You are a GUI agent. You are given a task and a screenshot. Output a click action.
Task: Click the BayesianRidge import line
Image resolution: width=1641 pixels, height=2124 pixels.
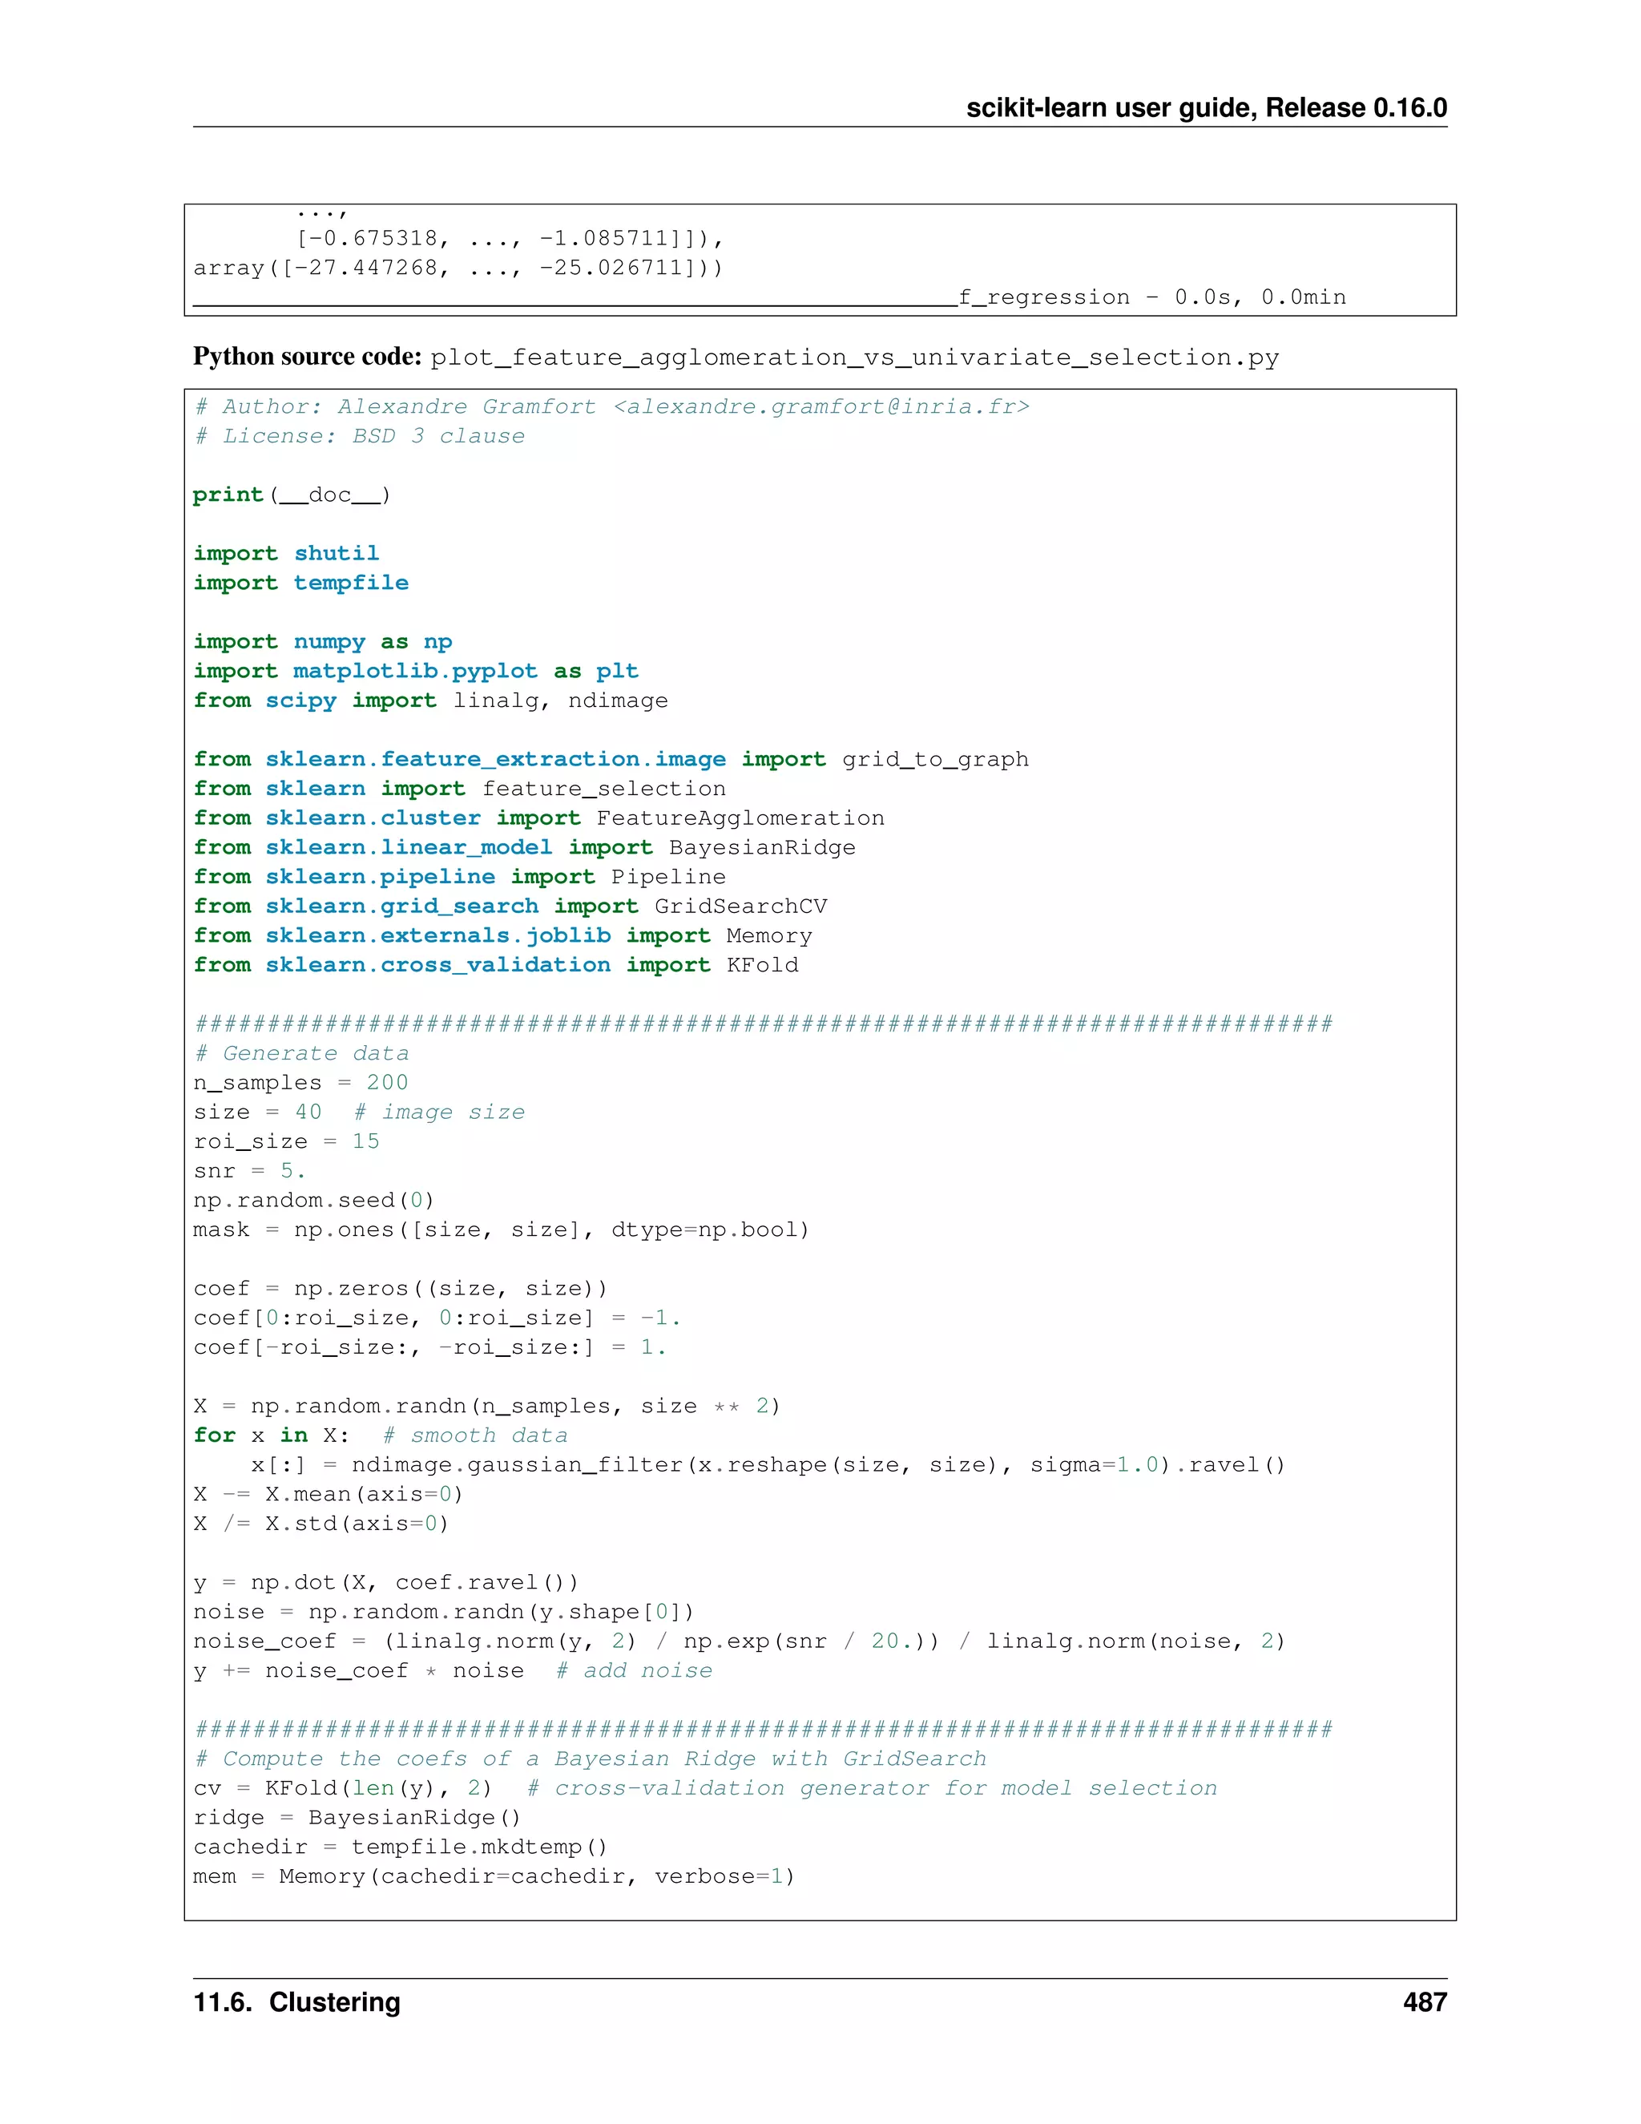click(x=525, y=847)
